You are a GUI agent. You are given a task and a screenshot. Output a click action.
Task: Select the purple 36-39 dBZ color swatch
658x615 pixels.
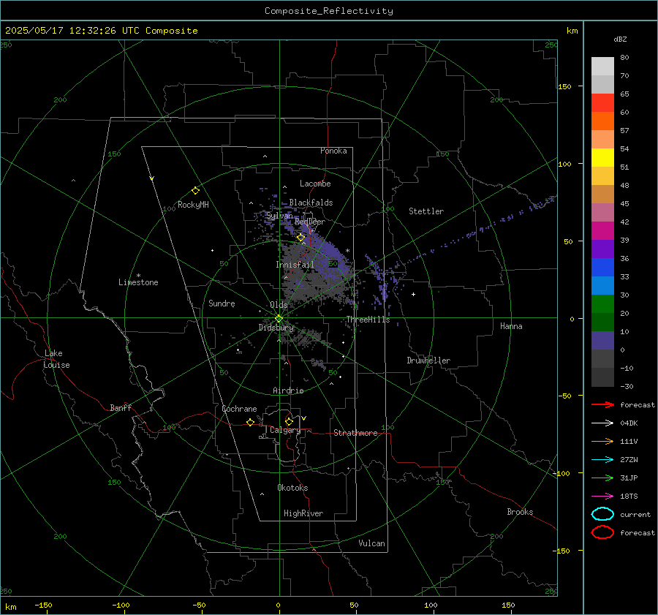point(602,249)
